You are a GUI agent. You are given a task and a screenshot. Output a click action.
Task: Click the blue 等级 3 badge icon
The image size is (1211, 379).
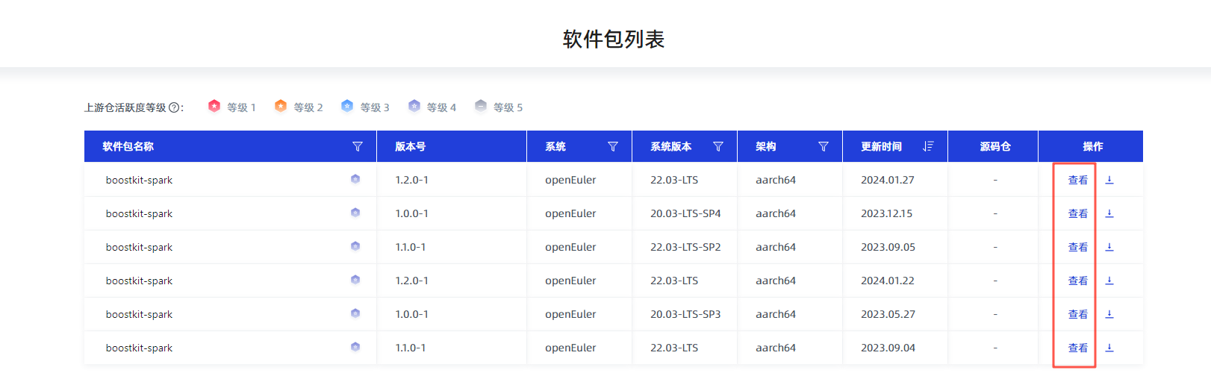pos(347,106)
